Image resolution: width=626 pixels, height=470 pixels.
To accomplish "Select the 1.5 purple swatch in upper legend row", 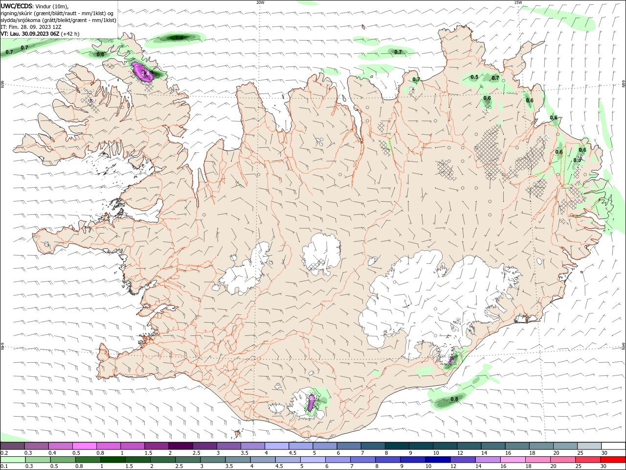I will [156, 446].
